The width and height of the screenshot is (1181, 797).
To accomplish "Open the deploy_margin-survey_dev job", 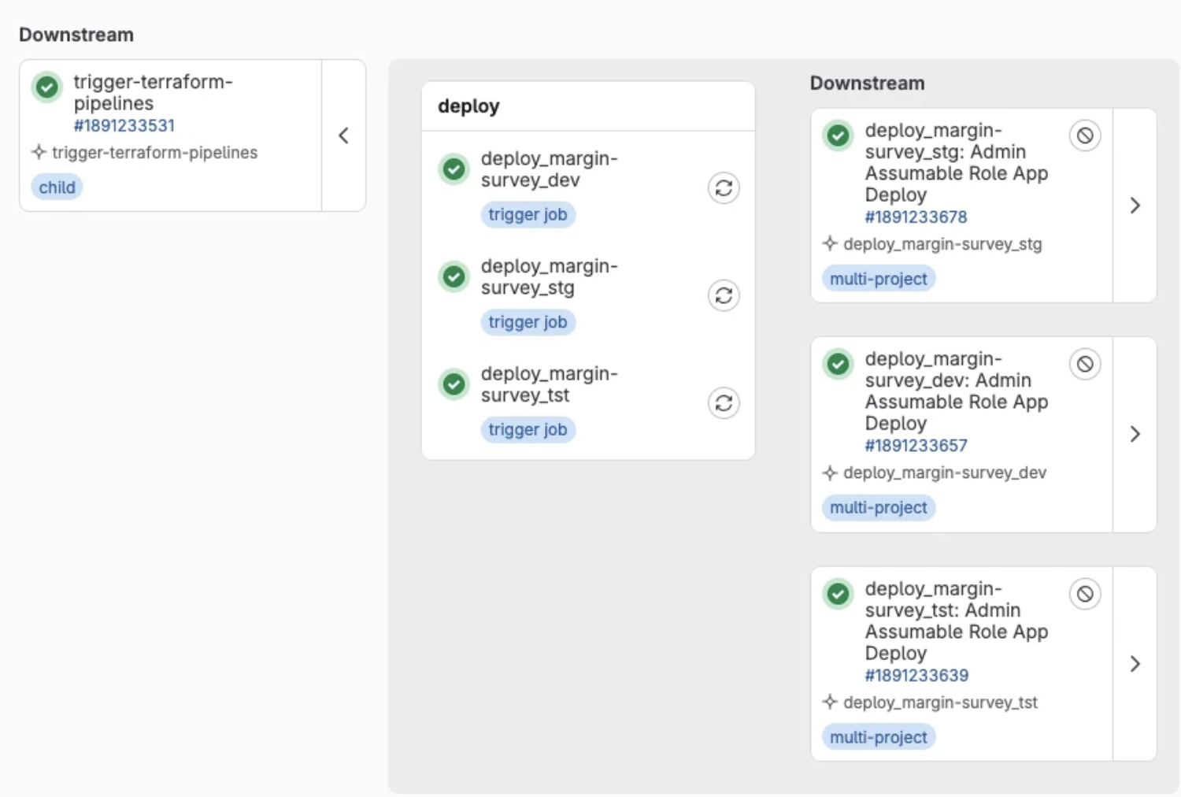I will coord(550,169).
